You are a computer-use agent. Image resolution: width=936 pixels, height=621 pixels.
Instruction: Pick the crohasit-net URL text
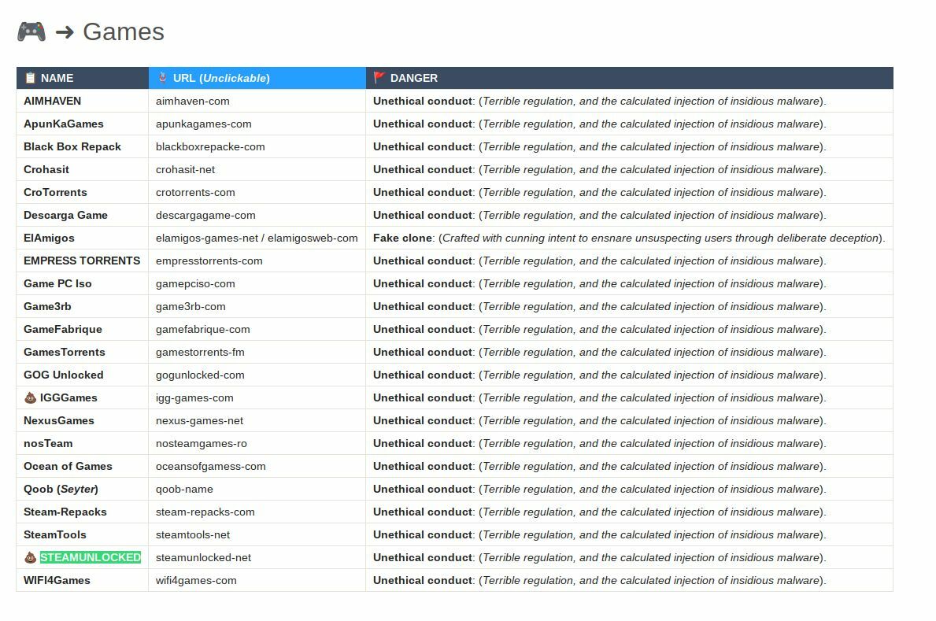[x=185, y=169]
